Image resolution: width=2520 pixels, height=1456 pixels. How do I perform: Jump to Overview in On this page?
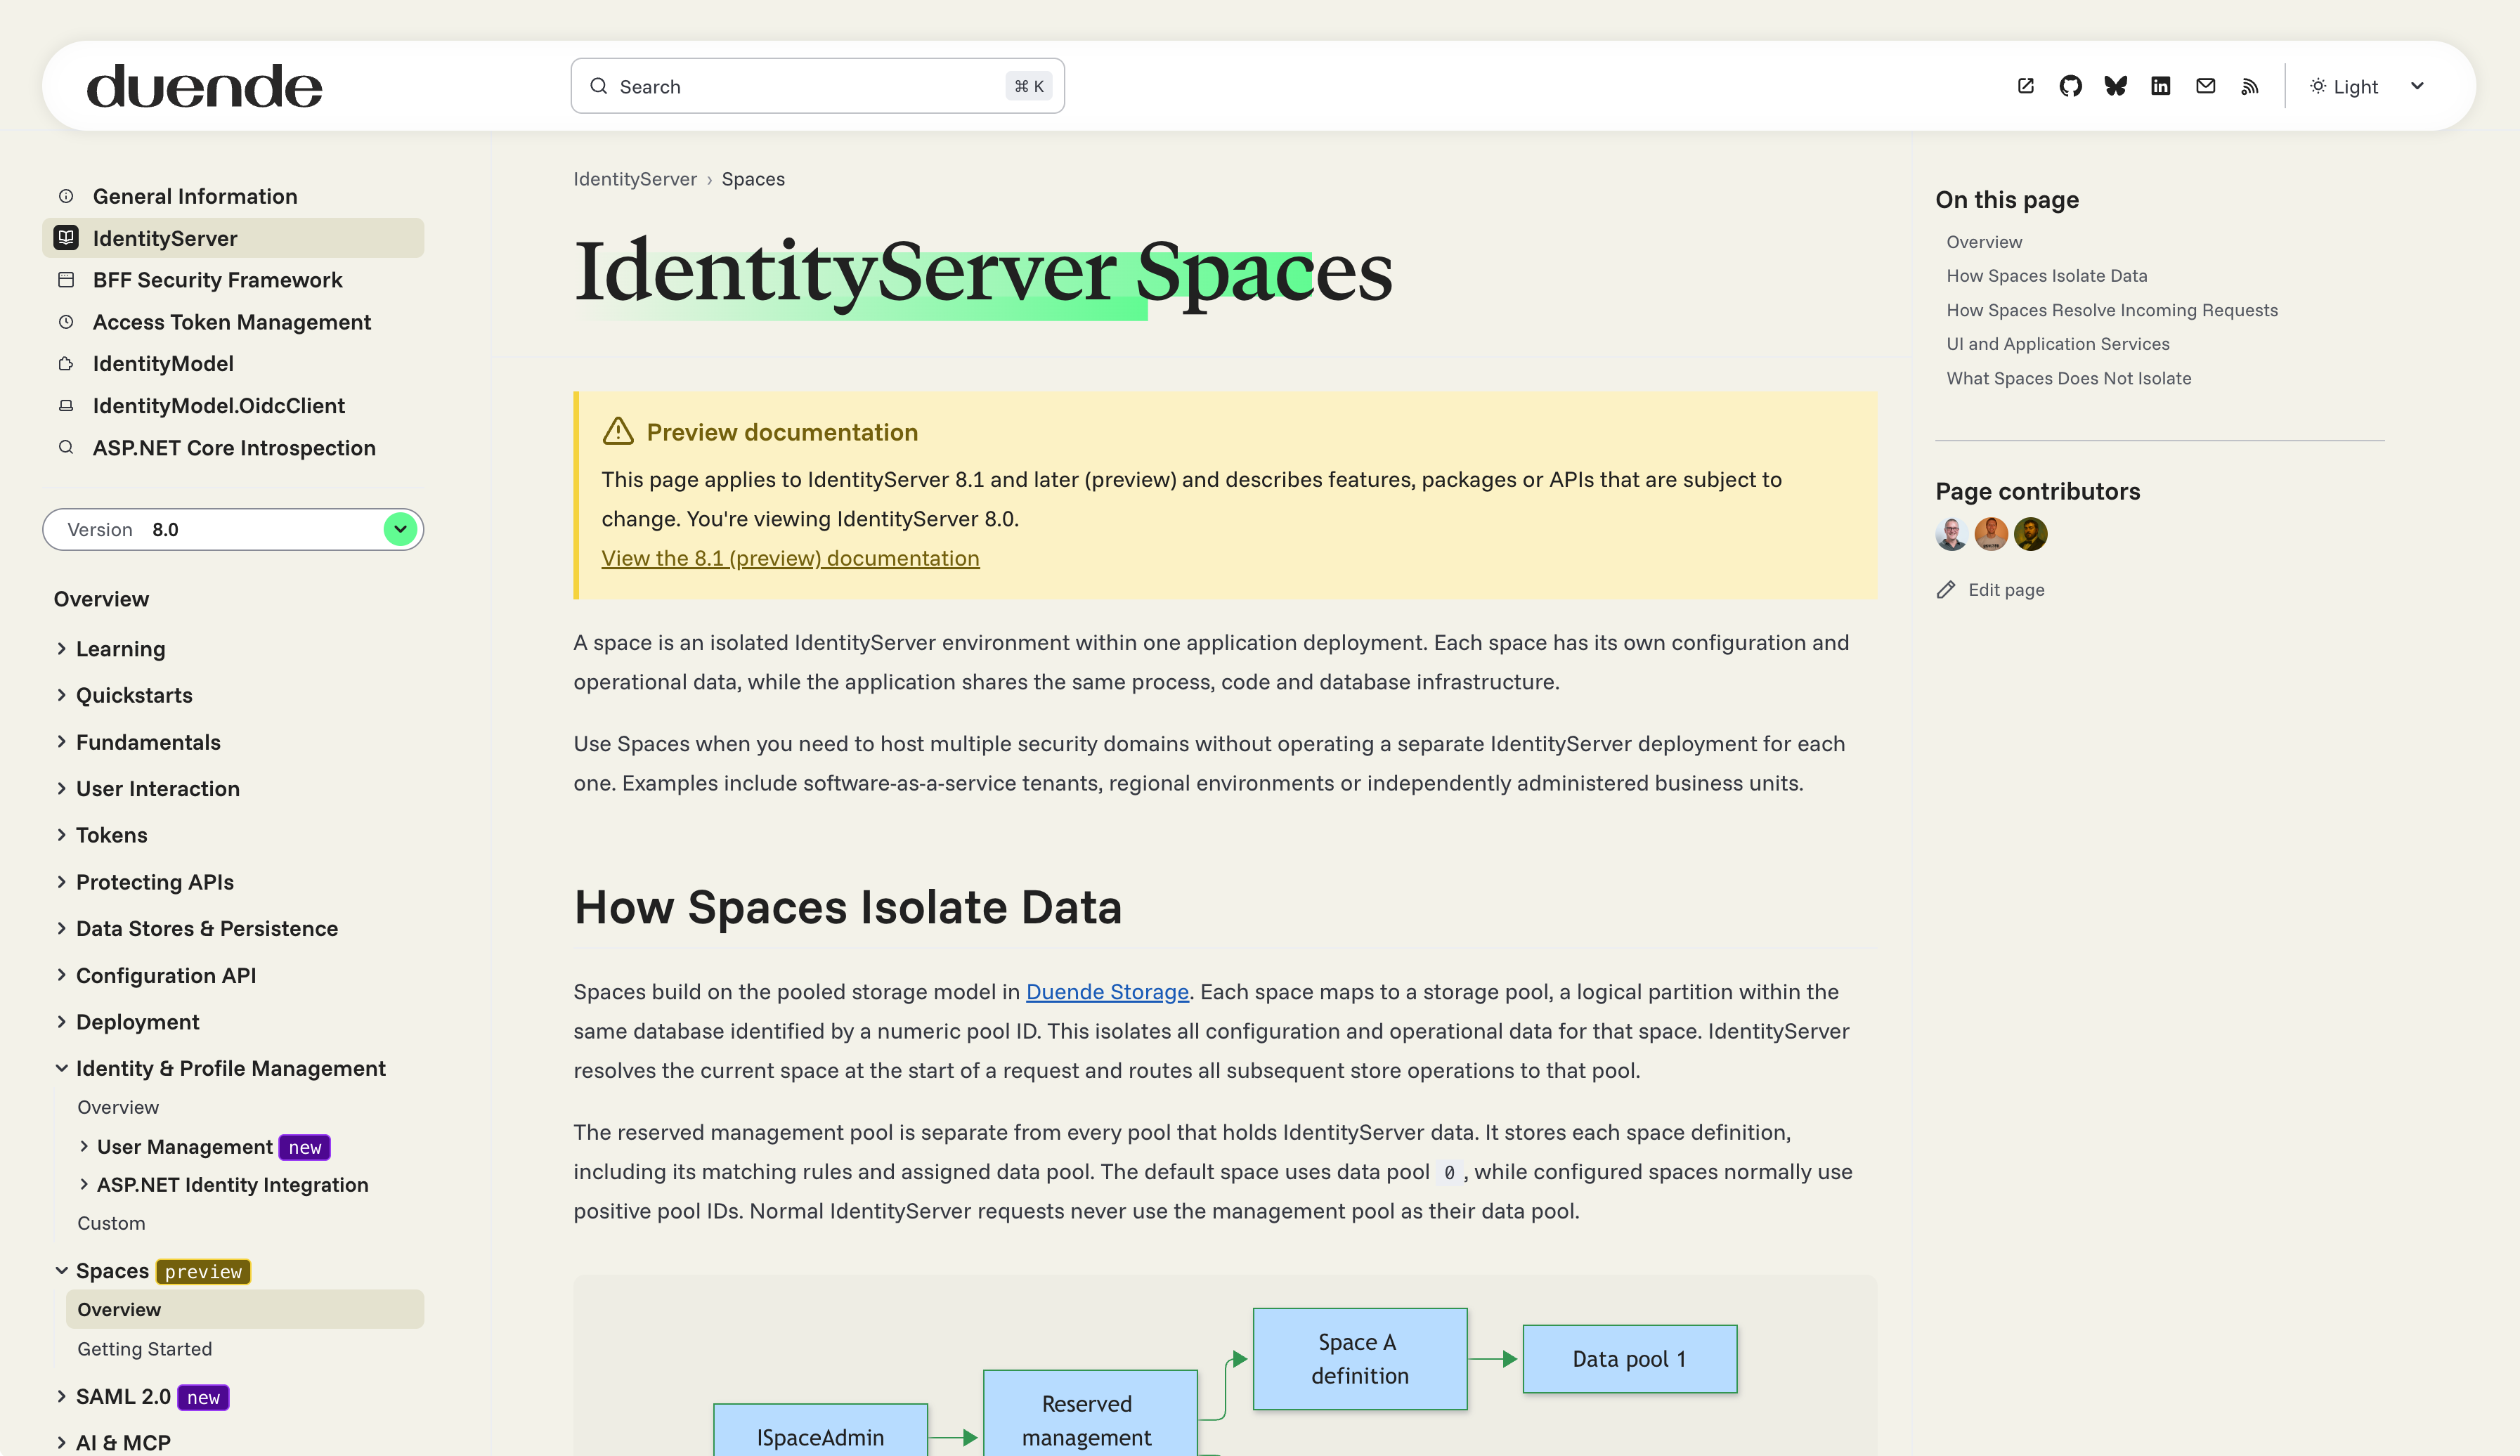click(1984, 242)
